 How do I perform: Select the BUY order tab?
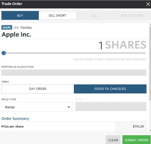[x=20, y=15]
